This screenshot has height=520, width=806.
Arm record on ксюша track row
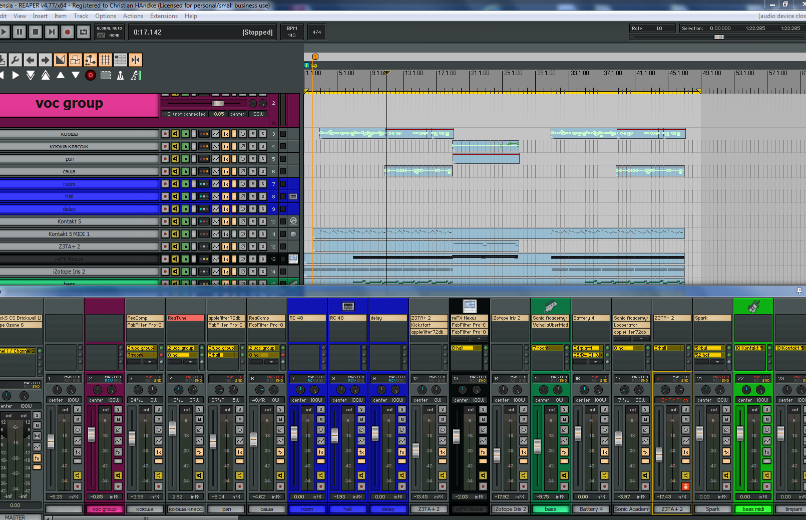click(165, 134)
